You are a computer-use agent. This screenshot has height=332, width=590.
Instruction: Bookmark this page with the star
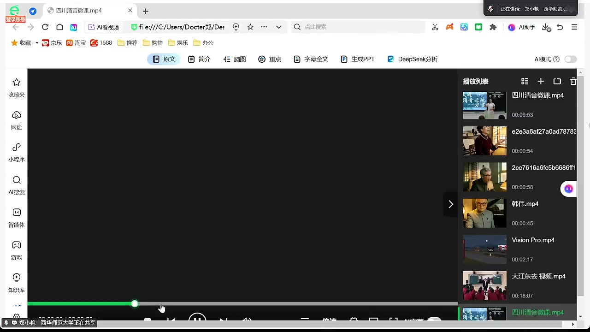[250, 27]
